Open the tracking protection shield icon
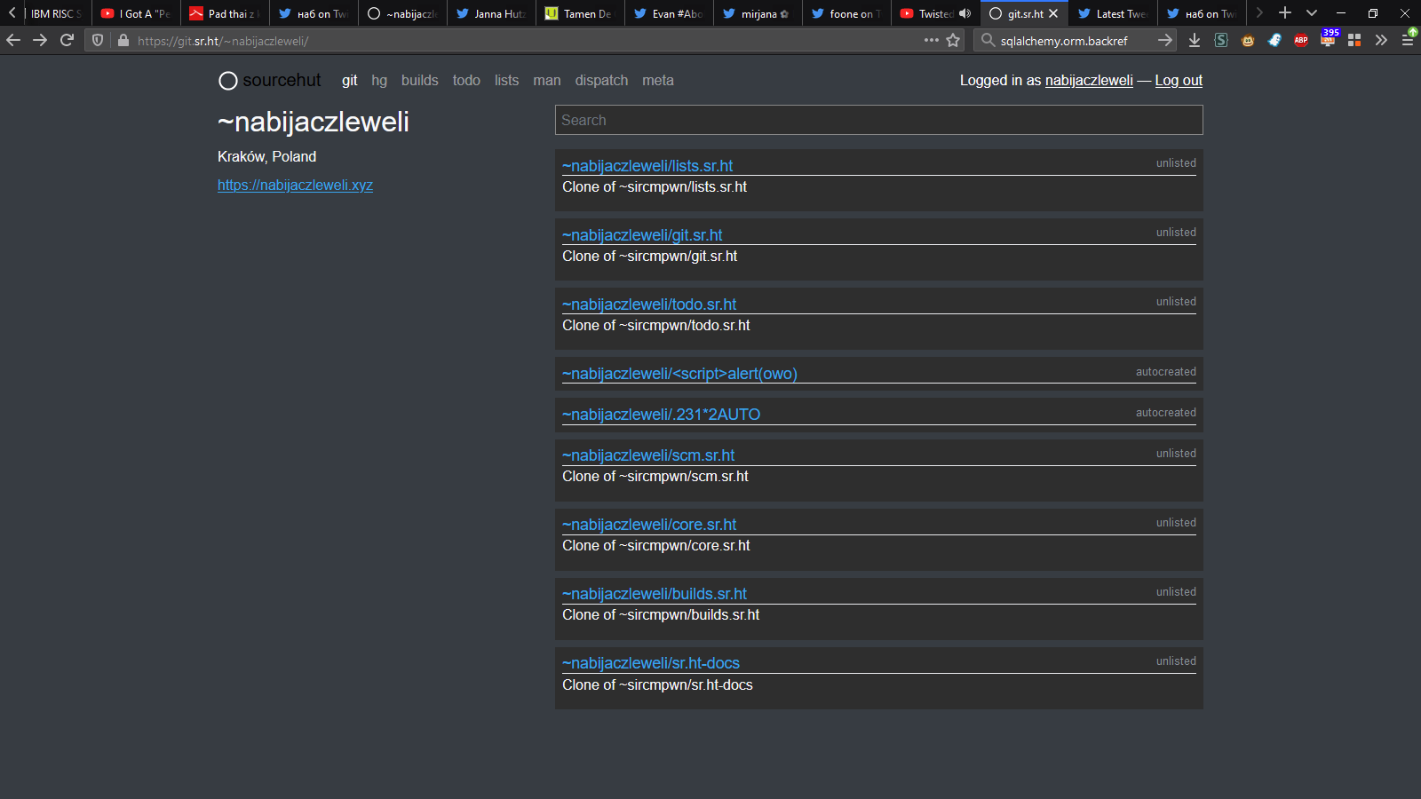The image size is (1421, 799). click(x=98, y=40)
